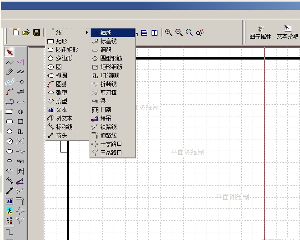Select the arrow pointer tool in left palette
Viewport: 300px width, 240px height.
(x=9, y=53)
